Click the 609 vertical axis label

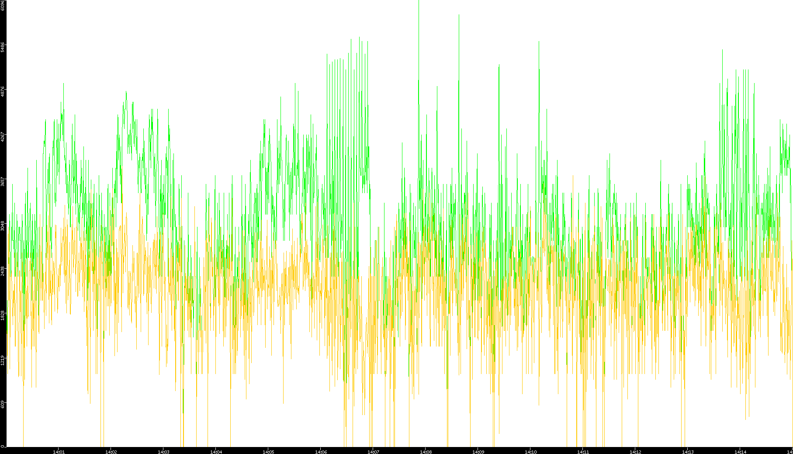tap(3, 404)
